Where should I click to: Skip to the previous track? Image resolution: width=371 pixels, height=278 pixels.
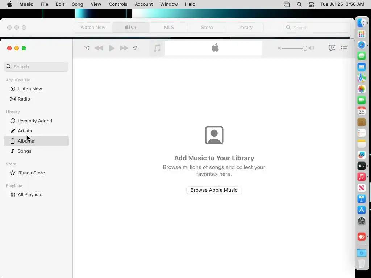tap(99, 48)
